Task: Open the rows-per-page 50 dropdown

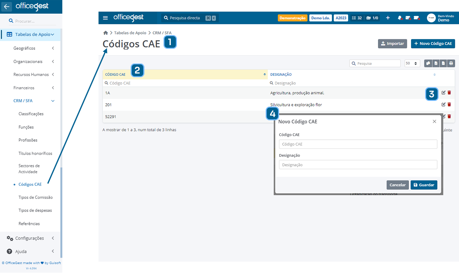Action: coord(412,63)
